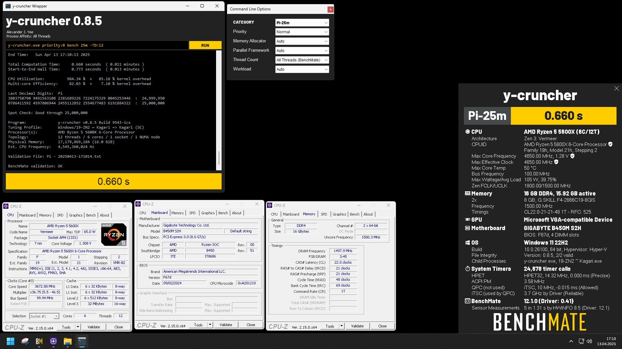Expand the Memory Allocator dropdown
This screenshot has width=622, height=349.
click(302, 41)
